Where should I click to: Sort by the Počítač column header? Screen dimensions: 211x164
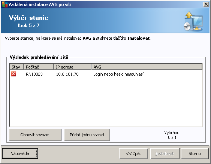(x=39, y=67)
